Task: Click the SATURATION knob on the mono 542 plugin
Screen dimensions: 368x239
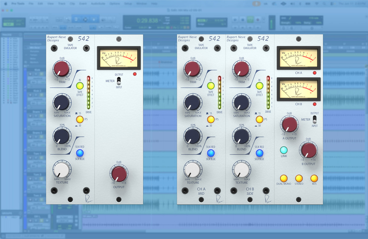Action: [62, 102]
